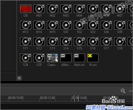Image resolution: width=133 pixels, height=110 pixels.
Task: Click the S01 sound clip icon
Action: pyautogui.click(x=66, y=25)
